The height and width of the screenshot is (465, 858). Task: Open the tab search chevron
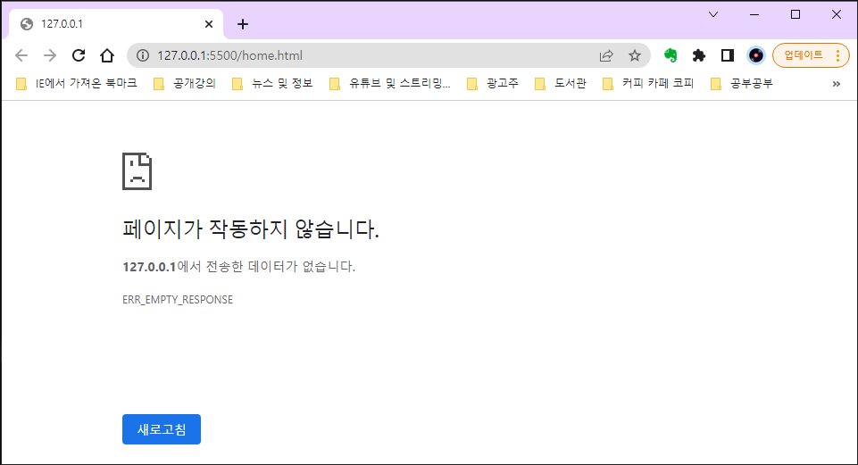pos(713,15)
